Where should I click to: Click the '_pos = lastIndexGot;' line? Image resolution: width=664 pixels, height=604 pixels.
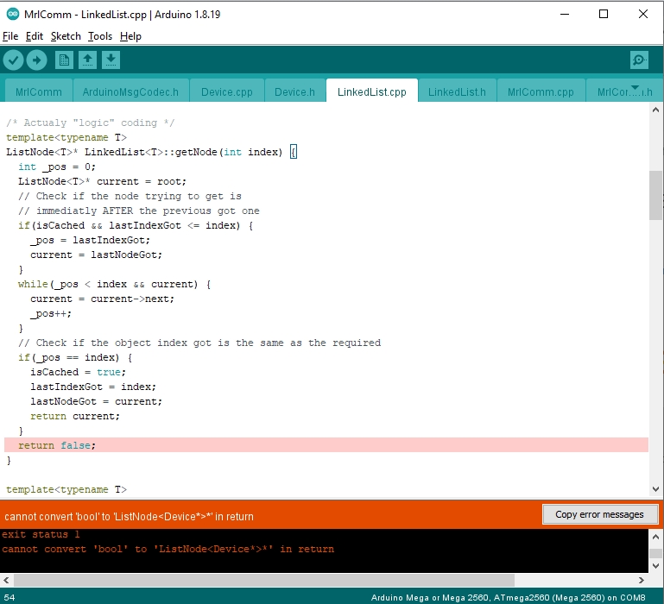(x=90, y=241)
